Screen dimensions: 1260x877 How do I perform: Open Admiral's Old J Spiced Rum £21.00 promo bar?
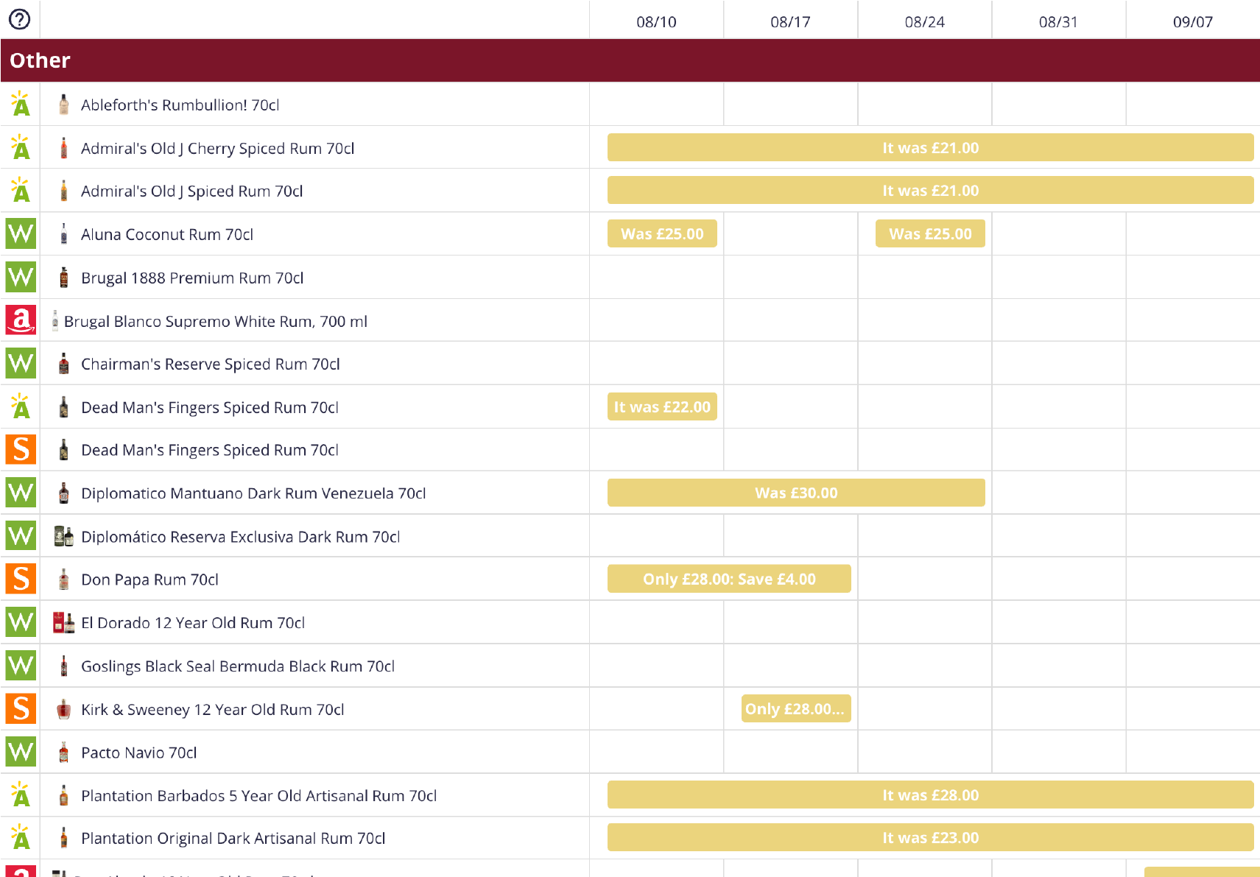pyautogui.click(x=931, y=190)
